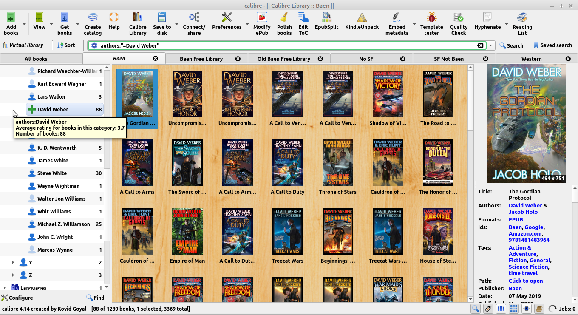Open the Edit ToC tool

coord(303,17)
